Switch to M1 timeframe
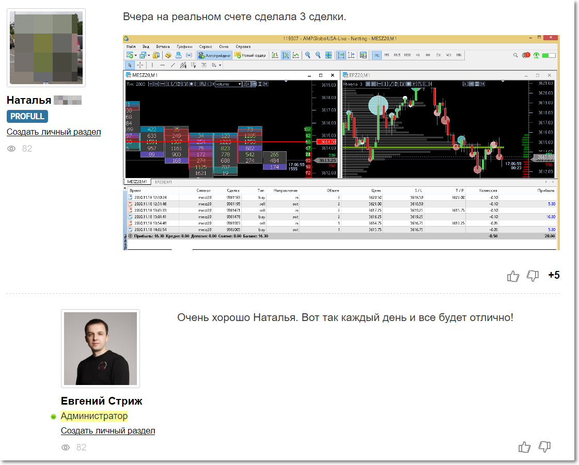 click(377, 55)
